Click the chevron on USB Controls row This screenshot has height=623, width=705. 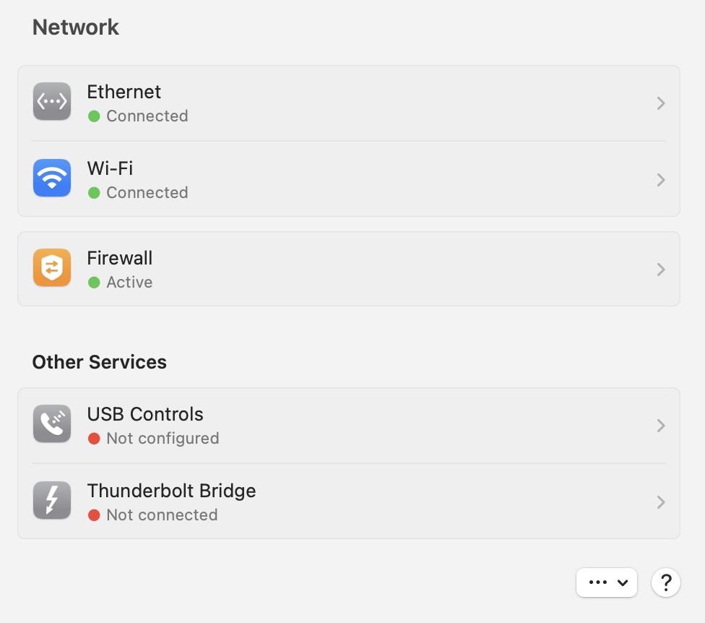pos(660,426)
